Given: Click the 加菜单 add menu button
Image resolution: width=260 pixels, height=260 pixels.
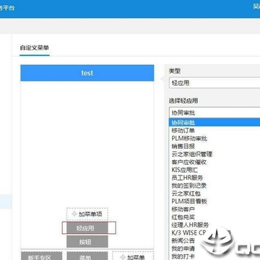Looking at the screenshot, I should tap(133, 256).
